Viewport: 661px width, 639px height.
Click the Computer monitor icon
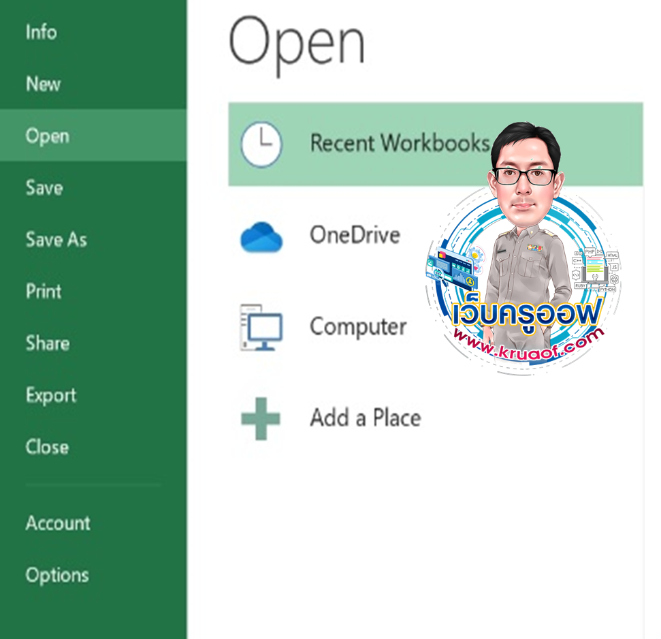tap(261, 327)
